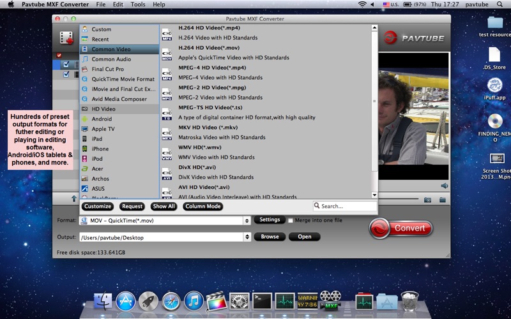Image resolution: width=511 pixels, height=319 pixels.
Task: Open the File menu
Action: tap(101, 4)
